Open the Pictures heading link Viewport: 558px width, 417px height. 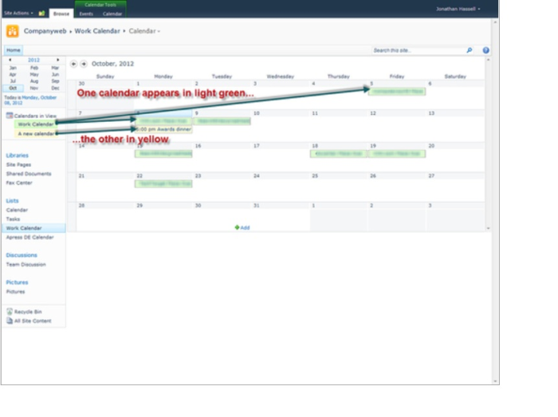pyautogui.click(x=17, y=282)
